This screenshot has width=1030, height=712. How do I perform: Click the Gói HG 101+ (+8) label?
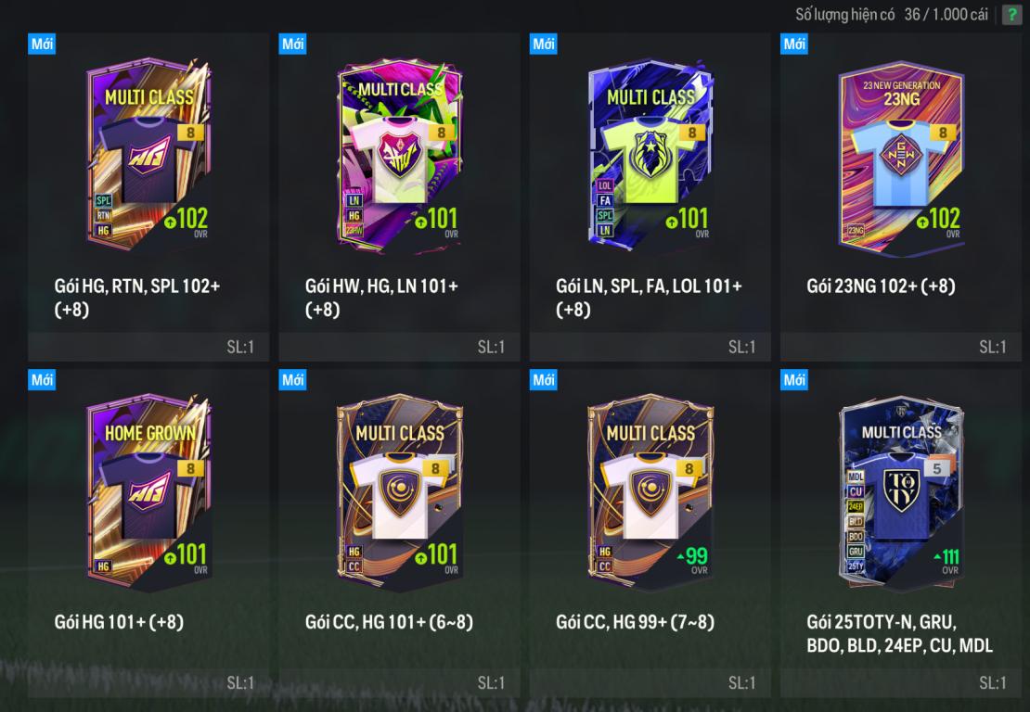(119, 622)
